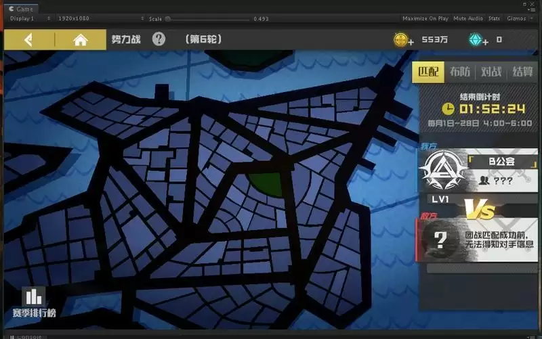Select the 匹配 tab
The height and width of the screenshot is (339, 542).
(x=428, y=72)
